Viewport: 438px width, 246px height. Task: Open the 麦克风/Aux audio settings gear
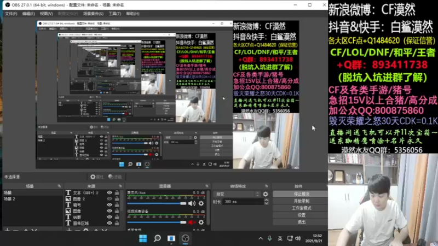(201, 203)
